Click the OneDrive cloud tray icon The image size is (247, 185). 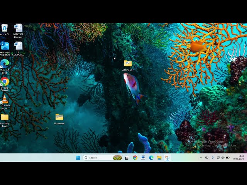(x=207, y=158)
